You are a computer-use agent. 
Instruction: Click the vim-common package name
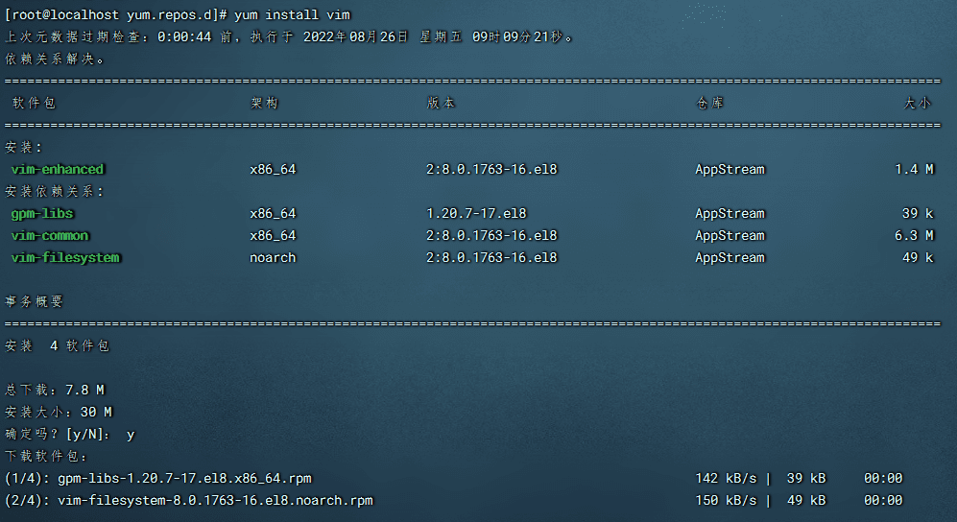tap(50, 236)
